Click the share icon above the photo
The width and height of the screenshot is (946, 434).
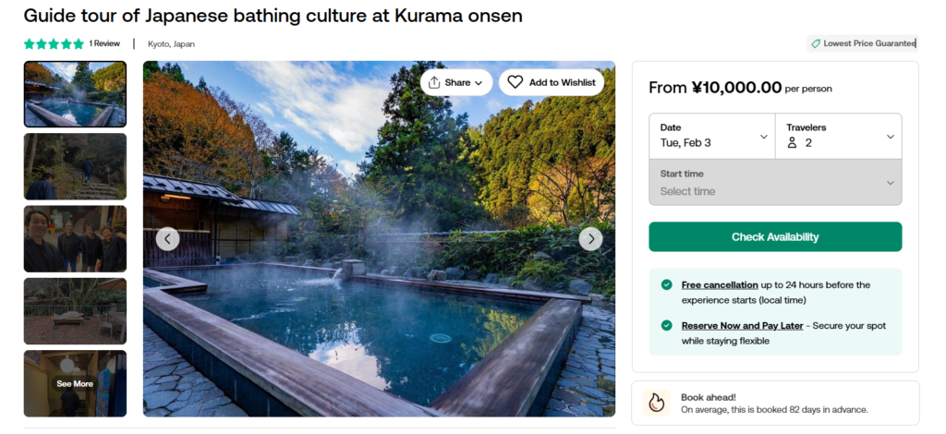point(435,82)
